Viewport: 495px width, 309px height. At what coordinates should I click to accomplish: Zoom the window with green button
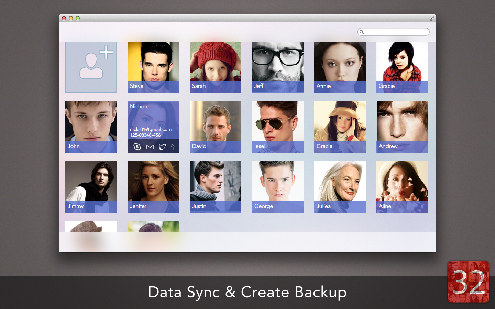tap(78, 18)
